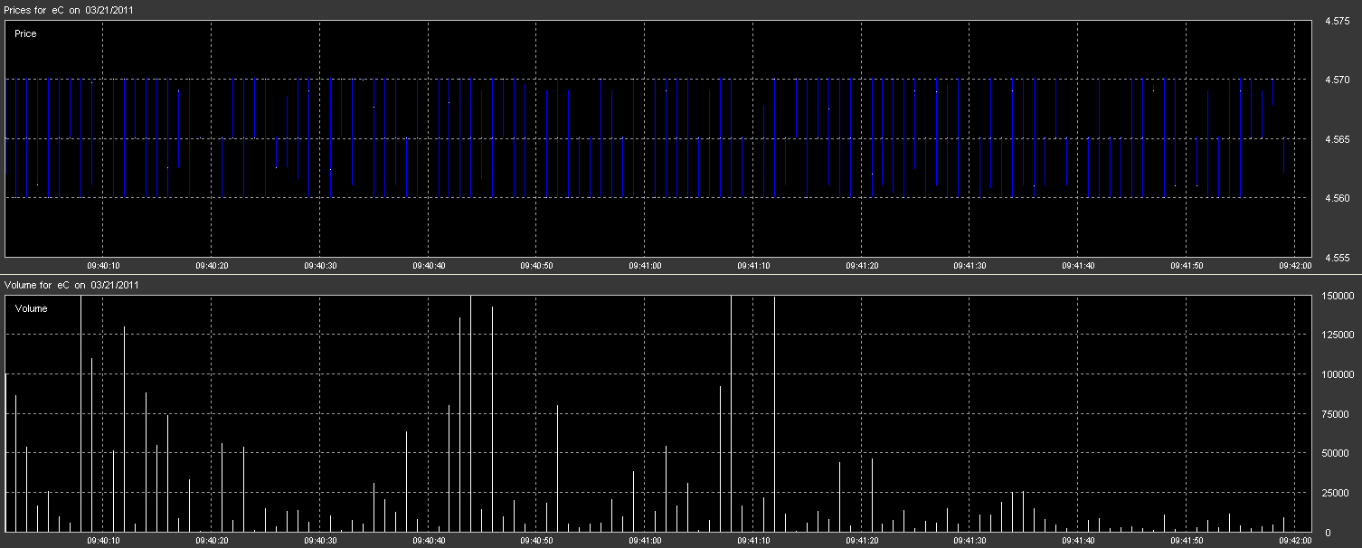Click 09:40:20 on the price chart time axis
Image resolution: width=1362 pixels, height=548 pixels.
pyautogui.click(x=212, y=266)
